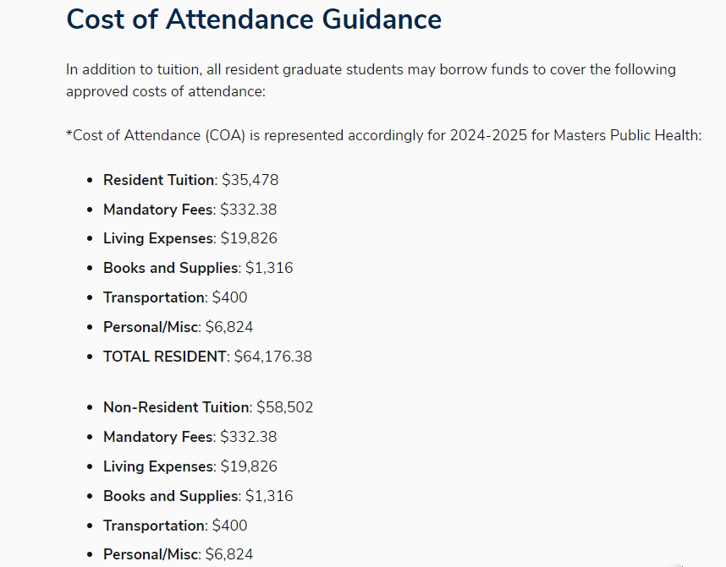Select Personal/Misc in the resident list
Screen dimensions: 726x567
click(151, 327)
